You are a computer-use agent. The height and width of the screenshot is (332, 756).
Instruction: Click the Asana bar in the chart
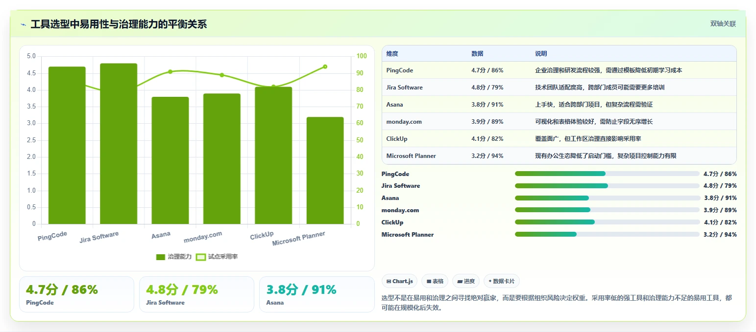170,160
